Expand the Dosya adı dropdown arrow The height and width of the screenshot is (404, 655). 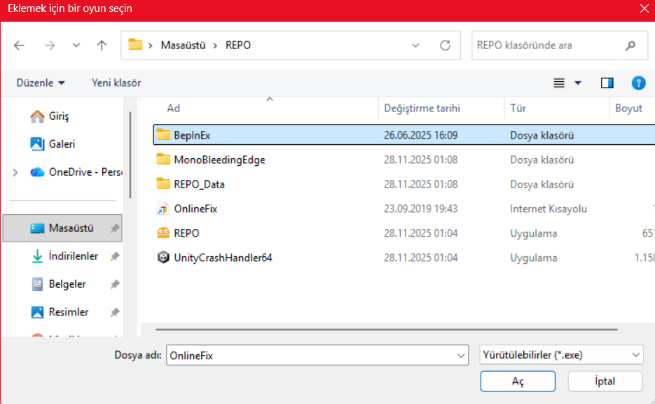[x=461, y=356]
